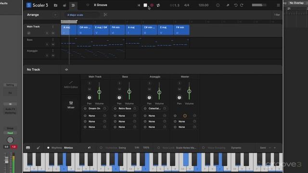Adjust the Bass volume fader
308x173 pixels.
pyautogui.click(x=129, y=92)
